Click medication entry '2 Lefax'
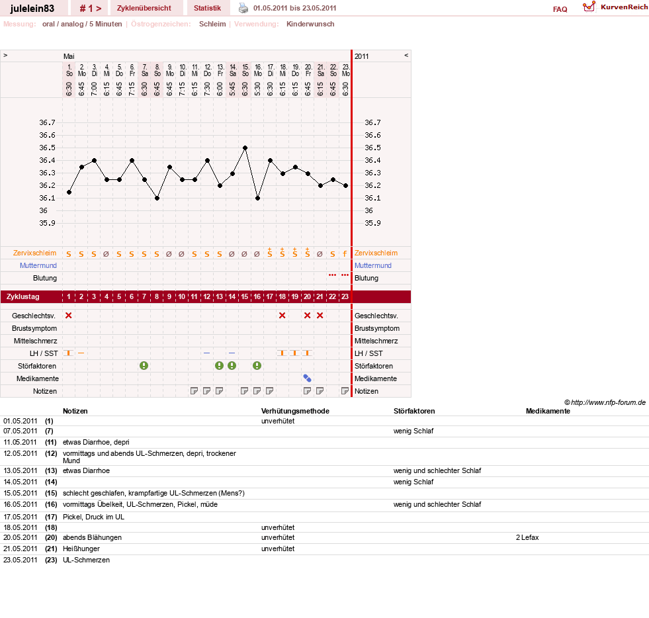Viewport: 649px width, 618px height. coord(527,537)
